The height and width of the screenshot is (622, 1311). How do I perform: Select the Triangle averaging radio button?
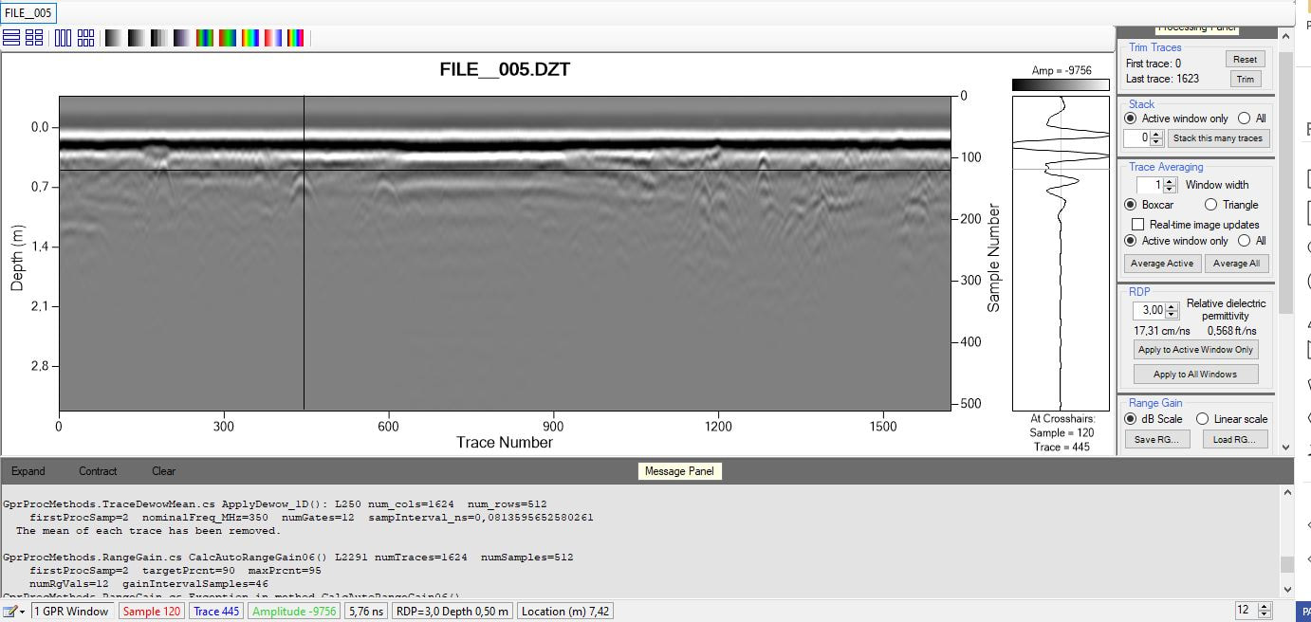tap(1210, 205)
